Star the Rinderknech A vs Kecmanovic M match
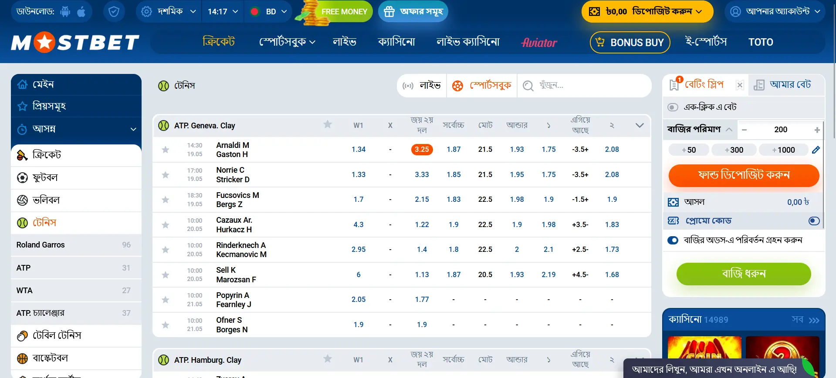The height and width of the screenshot is (378, 836). coord(166,250)
